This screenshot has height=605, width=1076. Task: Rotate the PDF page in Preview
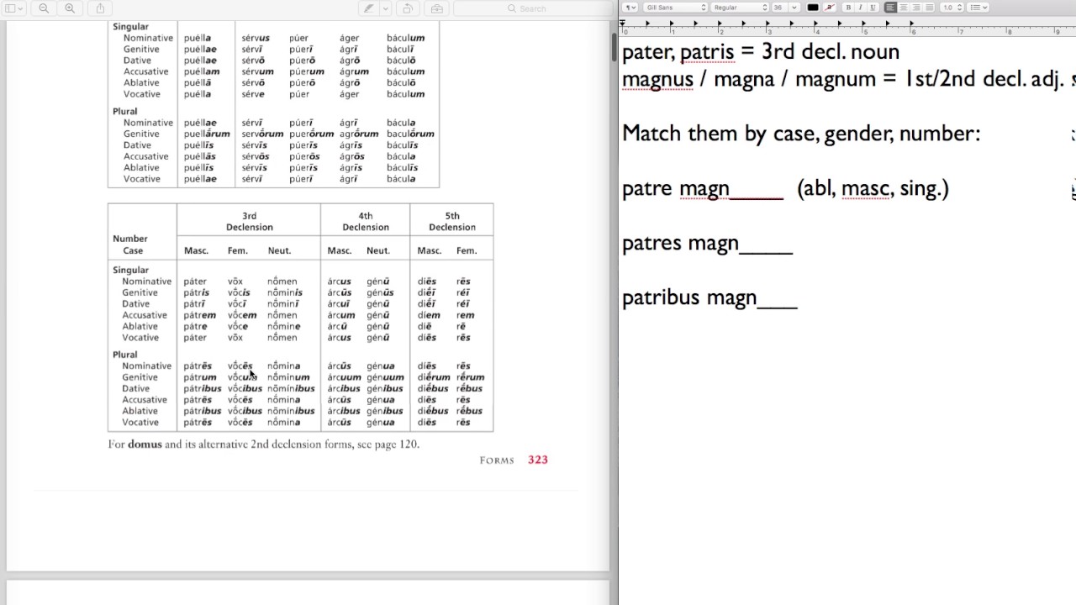point(407,8)
